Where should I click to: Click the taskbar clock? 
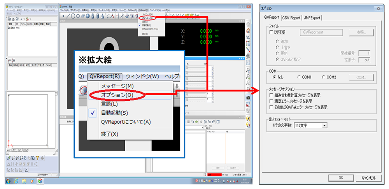(244, 182)
